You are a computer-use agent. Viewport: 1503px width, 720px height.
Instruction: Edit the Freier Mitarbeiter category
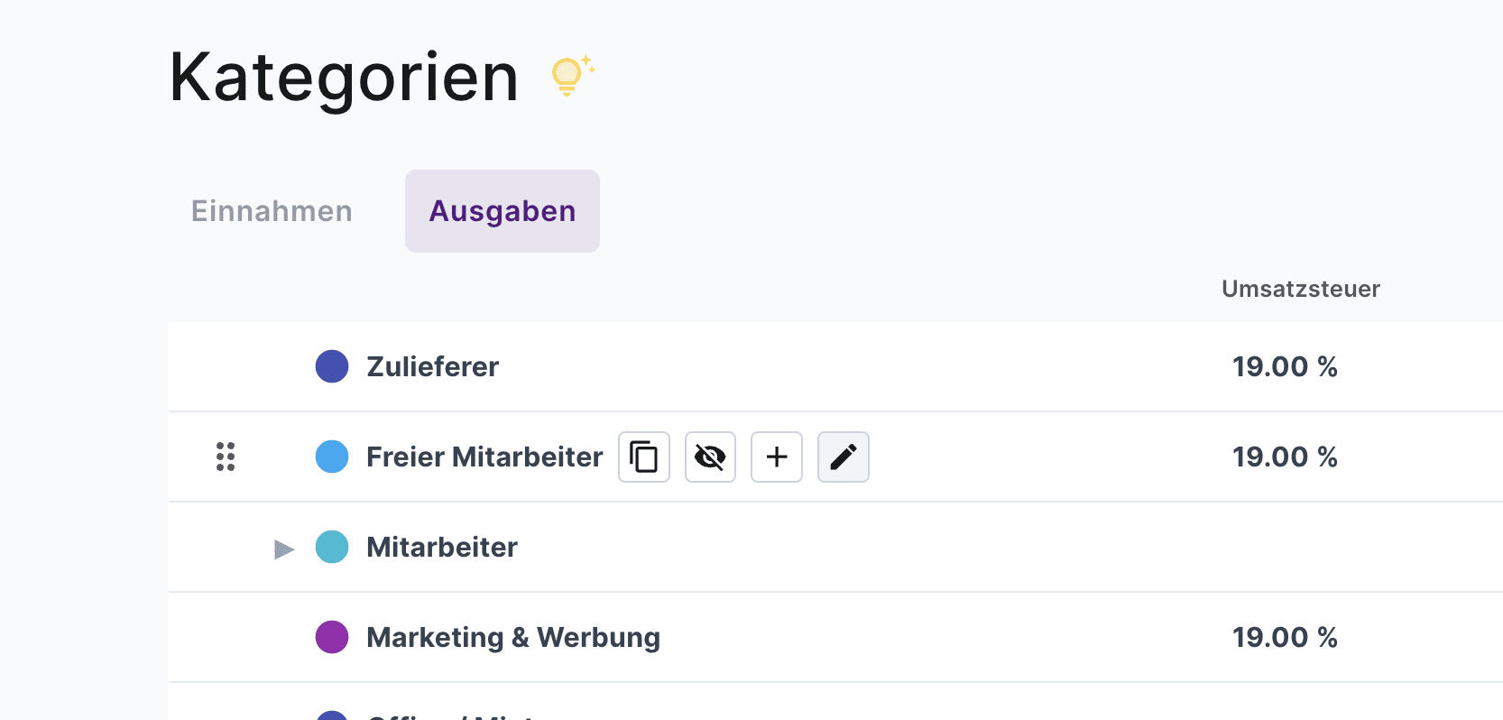[x=843, y=457]
